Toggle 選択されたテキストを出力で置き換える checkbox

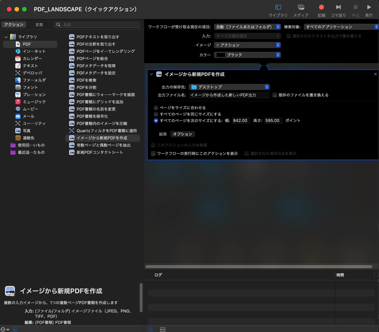(x=289, y=36)
